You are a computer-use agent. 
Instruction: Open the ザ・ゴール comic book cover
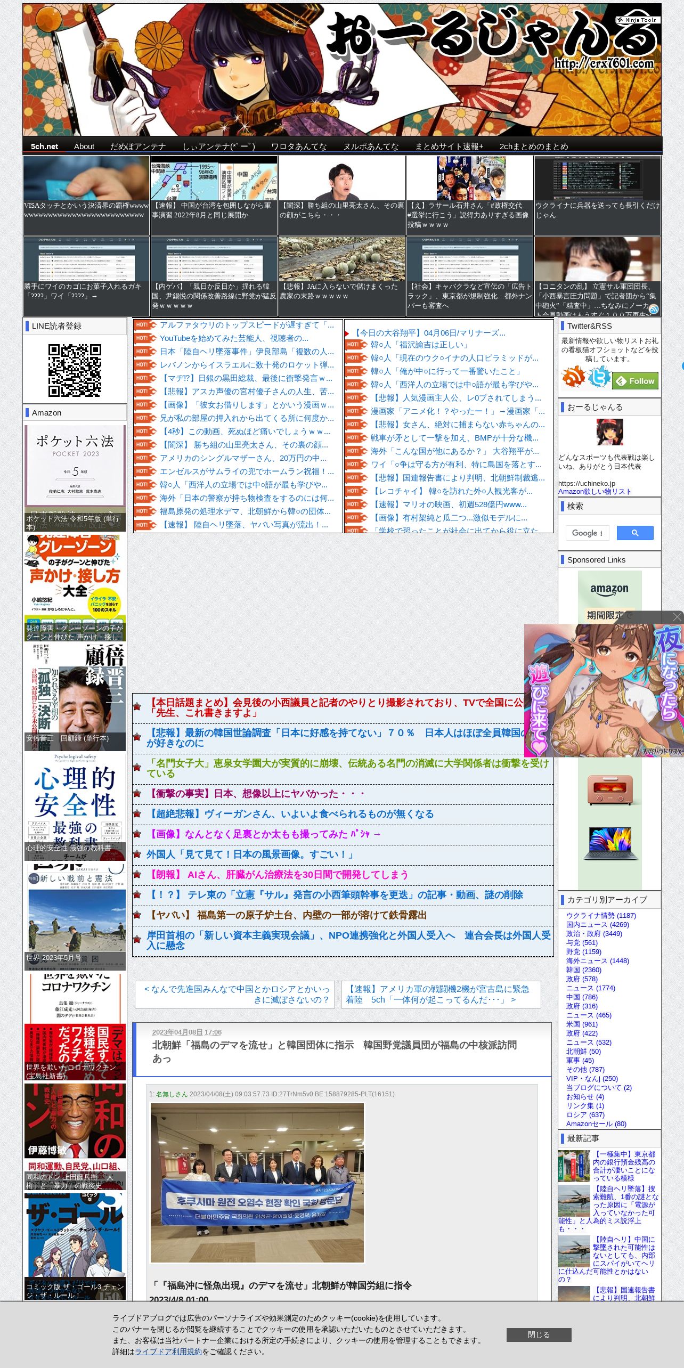[x=75, y=1246]
